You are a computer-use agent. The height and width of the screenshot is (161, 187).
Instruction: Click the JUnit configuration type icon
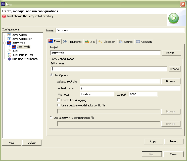click(9, 51)
